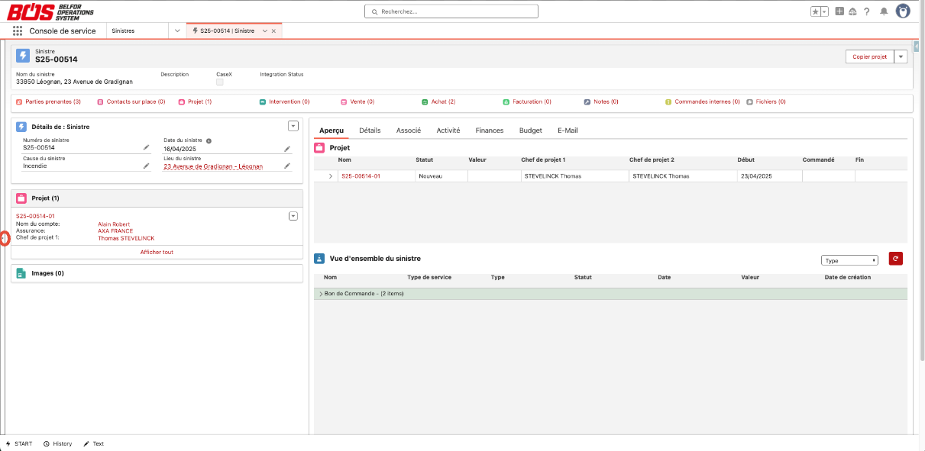Open the notifications bell
The image size is (925, 451).
point(884,11)
